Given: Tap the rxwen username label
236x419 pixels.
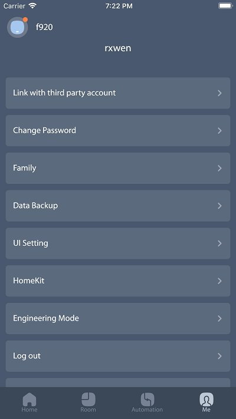Looking at the screenshot, I should (118, 48).
